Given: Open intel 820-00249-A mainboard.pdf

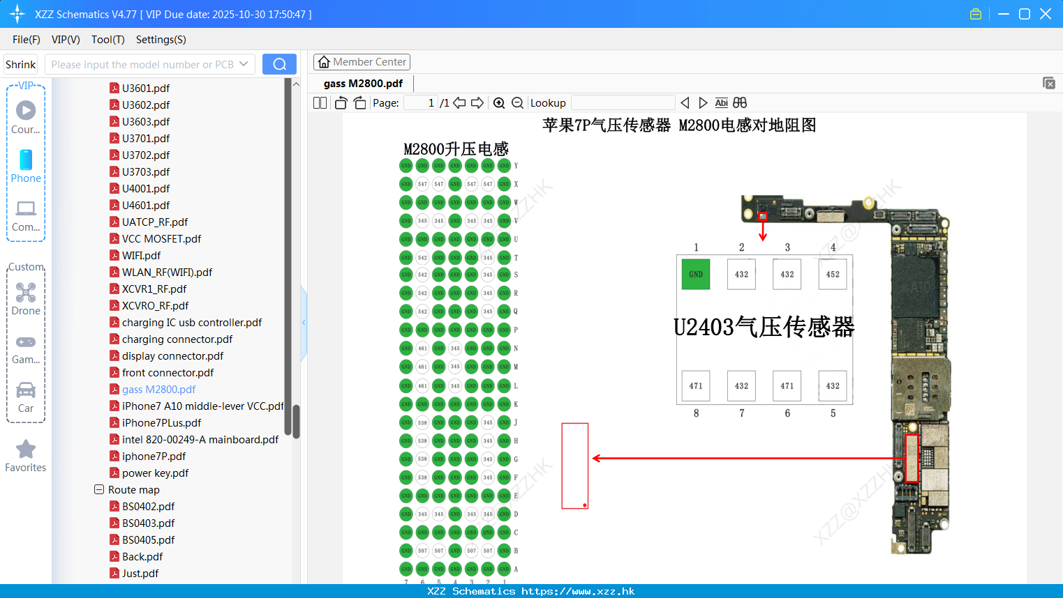Looking at the screenshot, I should coord(200,439).
